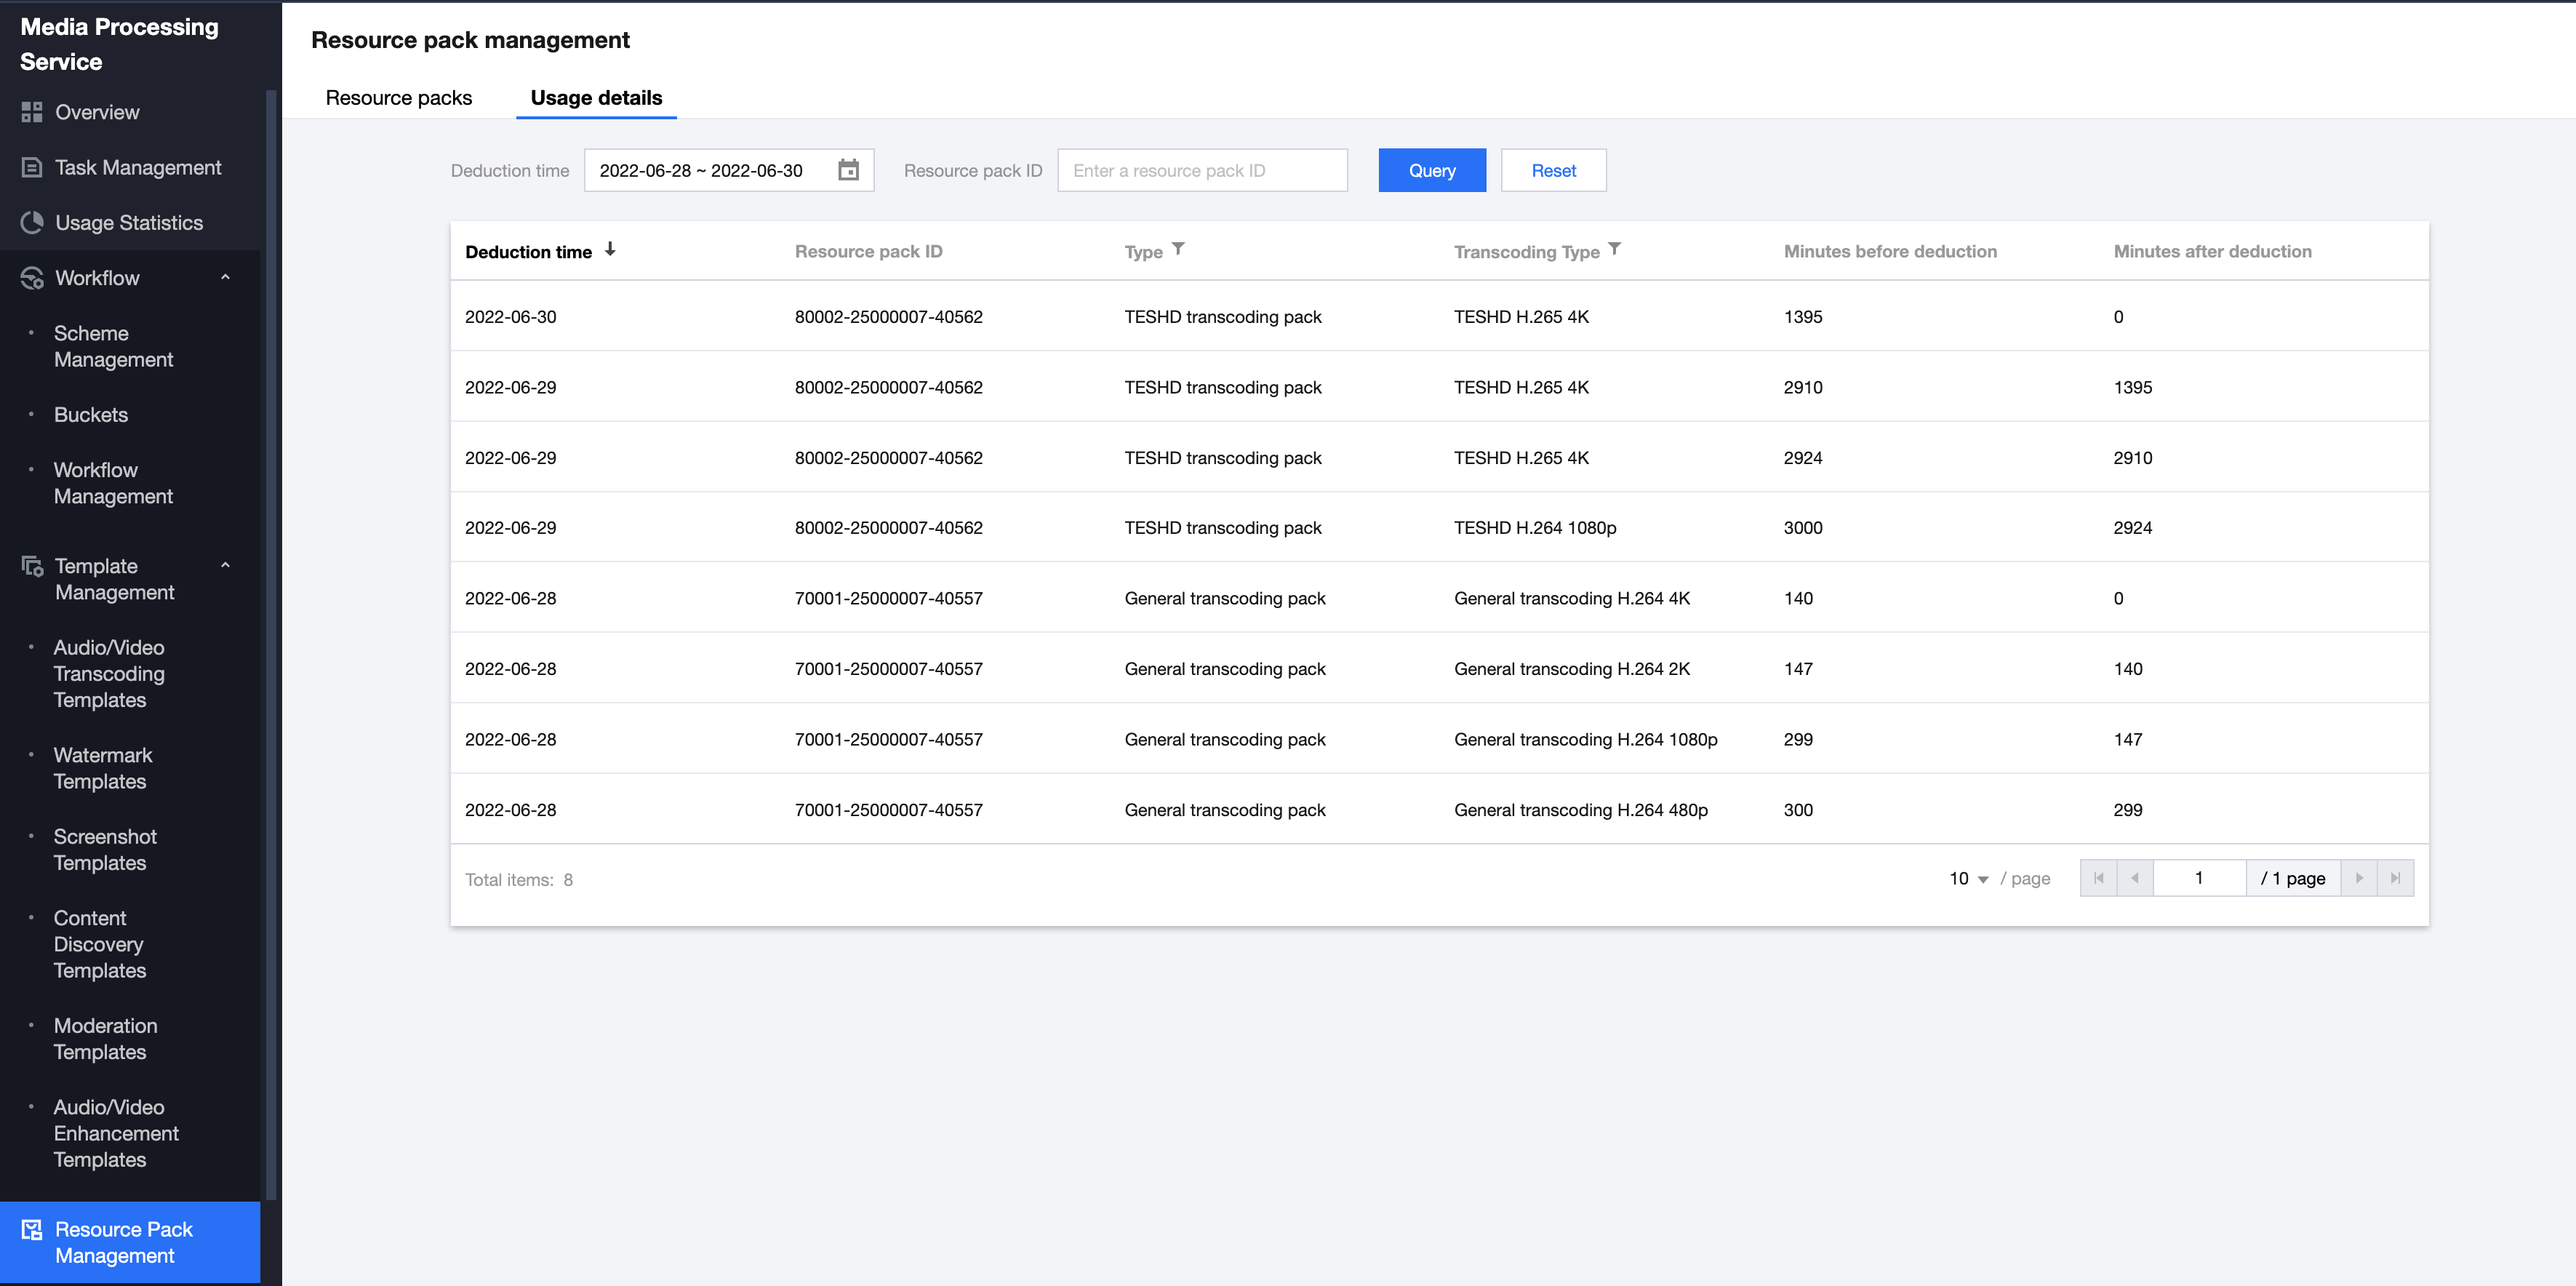
Task: Click the previous page arrow
Action: pyautogui.click(x=2134, y=878)
